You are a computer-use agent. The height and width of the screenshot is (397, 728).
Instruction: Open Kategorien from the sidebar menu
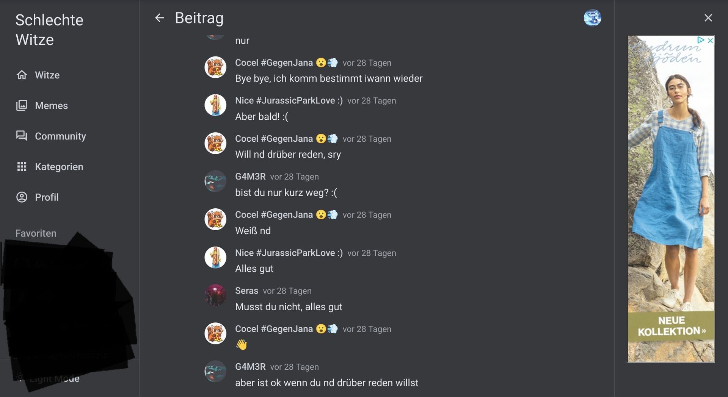[59, 167]
